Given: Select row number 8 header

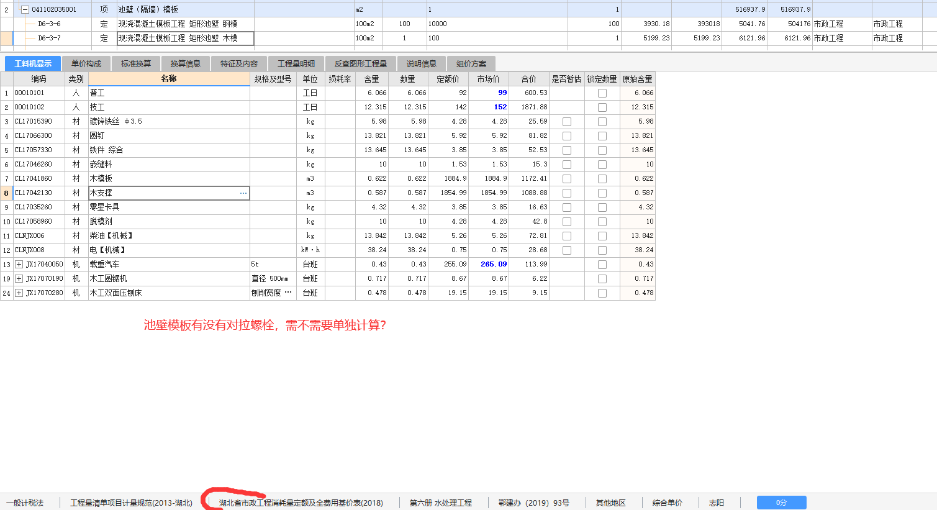Looking at the screenshot, I should (x=6, y=193).
